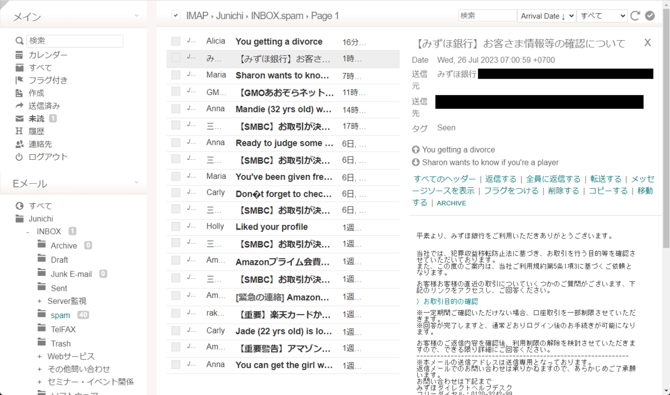Screen dimensions: 670x395
Task: Click the globe icon beside Eメール すべて
Action: (19, 206)
